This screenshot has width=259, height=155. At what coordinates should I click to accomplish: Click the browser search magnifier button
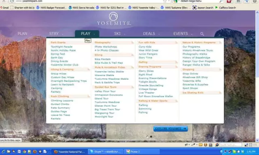(x=221, y=1)
